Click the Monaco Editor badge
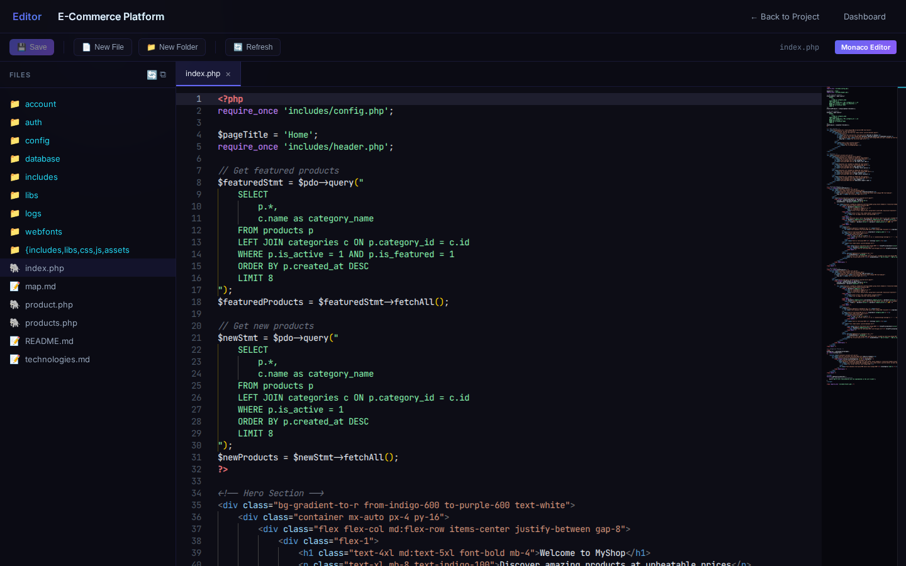The height and width of the screenshot is (566, 906). 865,47
